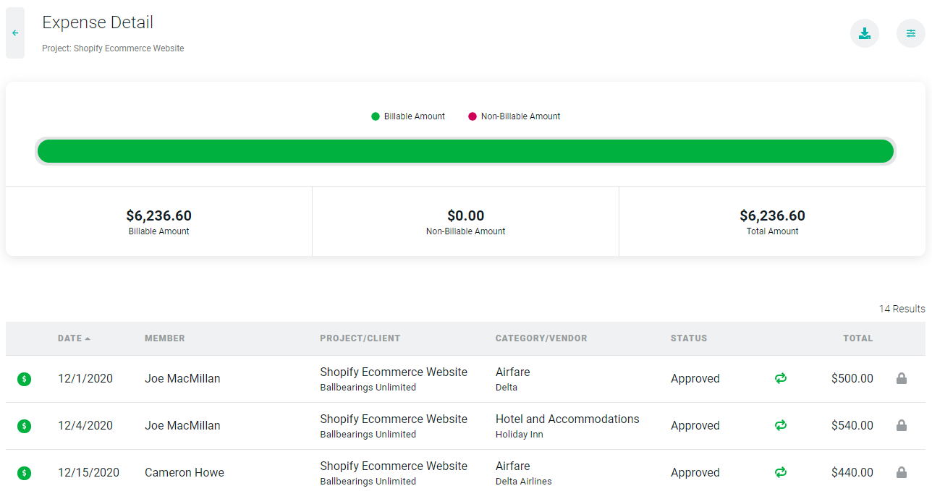Click the Delta Airlines vendor text

(x=524, y=482)
